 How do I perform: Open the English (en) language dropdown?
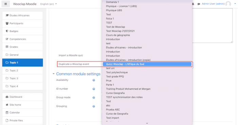click(48, 4)
